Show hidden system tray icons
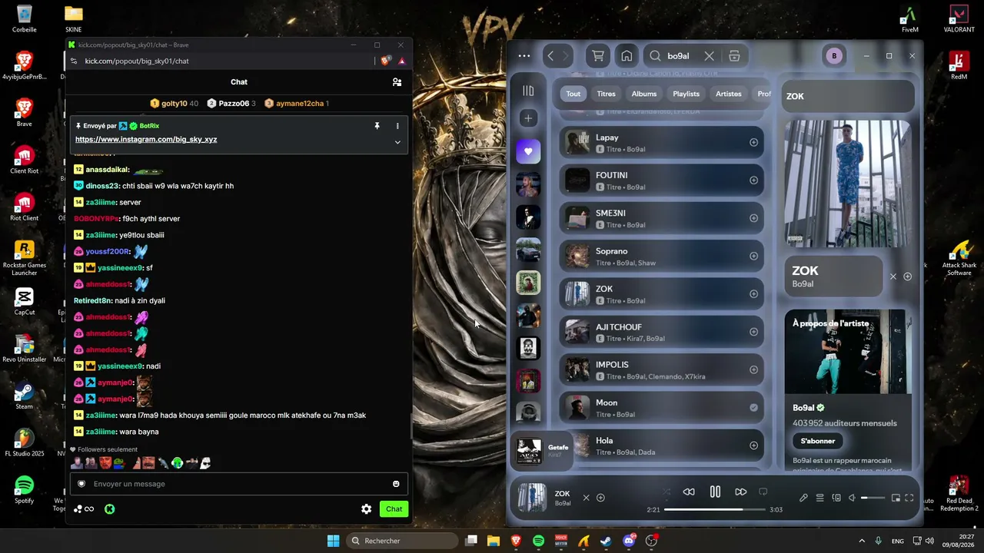The image size is (984, 553). (x=862, y=541)
